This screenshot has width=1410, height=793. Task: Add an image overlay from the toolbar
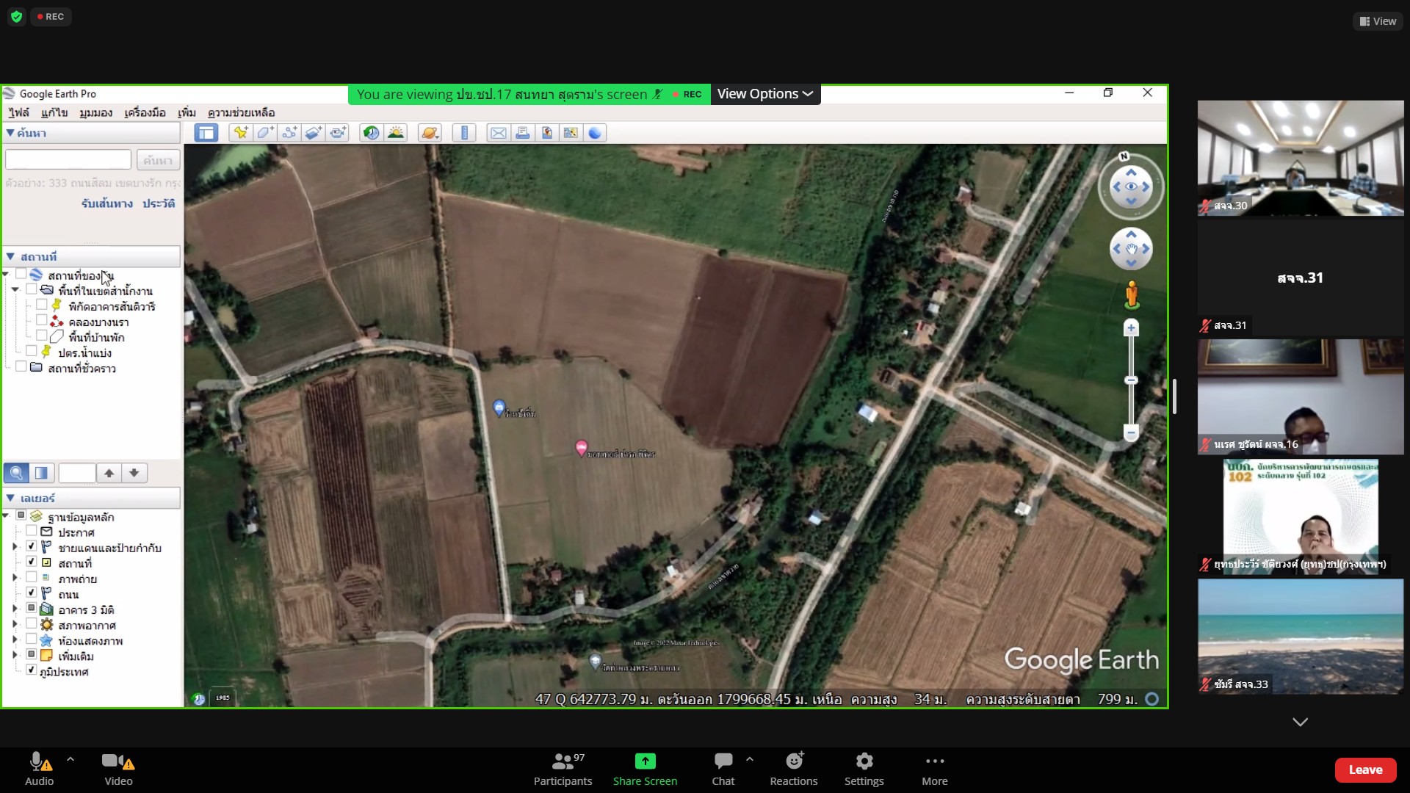coord(314,133)
